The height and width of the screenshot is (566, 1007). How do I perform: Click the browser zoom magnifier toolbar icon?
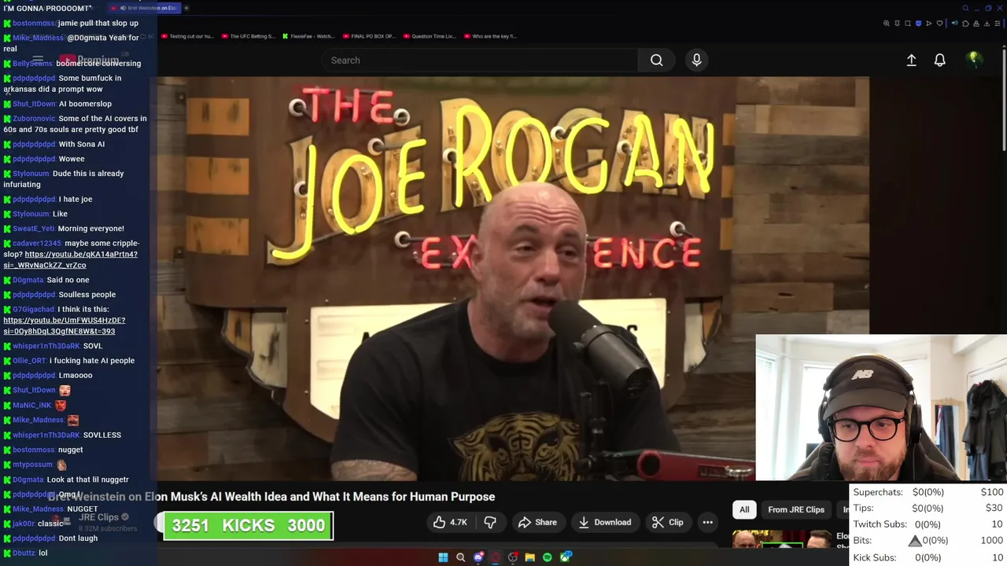point(887,24)
